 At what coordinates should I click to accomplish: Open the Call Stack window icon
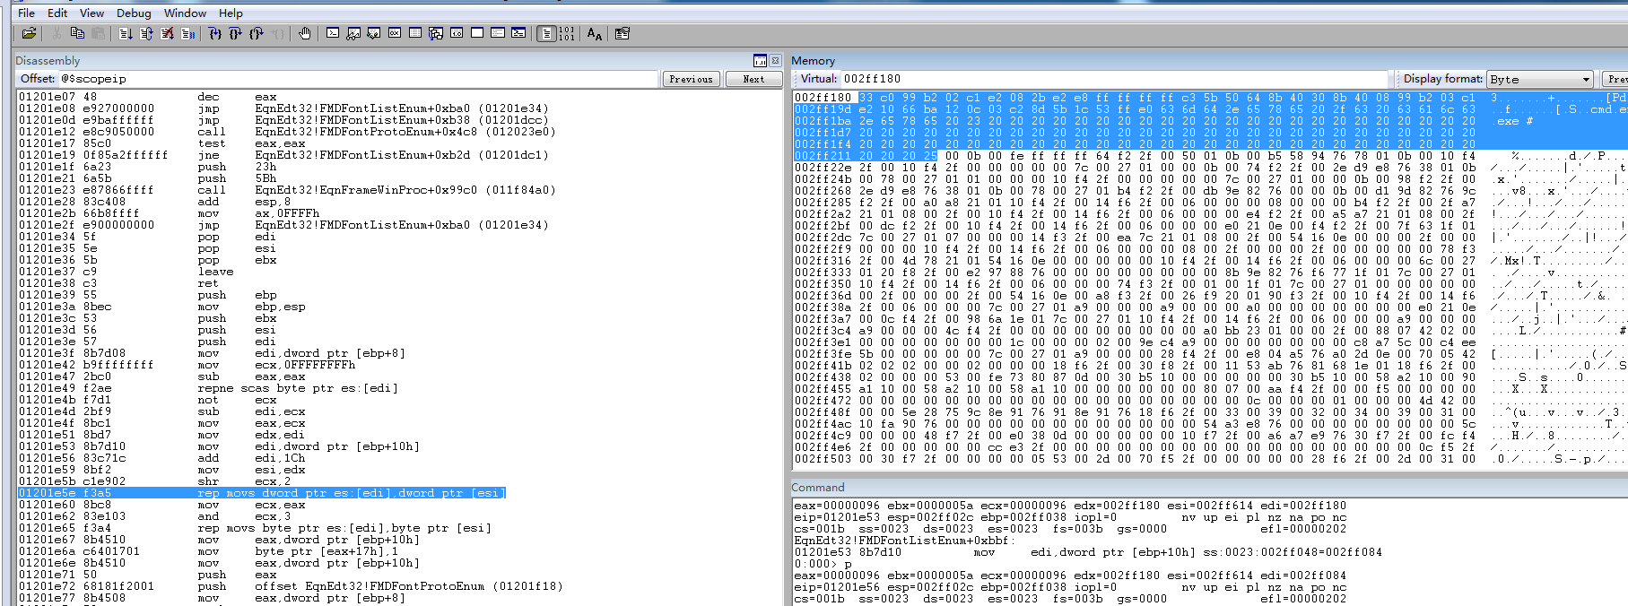(x=436, y=34)
